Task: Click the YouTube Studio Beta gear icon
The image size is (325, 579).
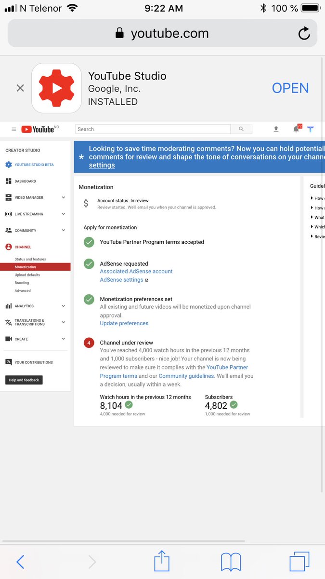Action: click(x=8, y=165)
